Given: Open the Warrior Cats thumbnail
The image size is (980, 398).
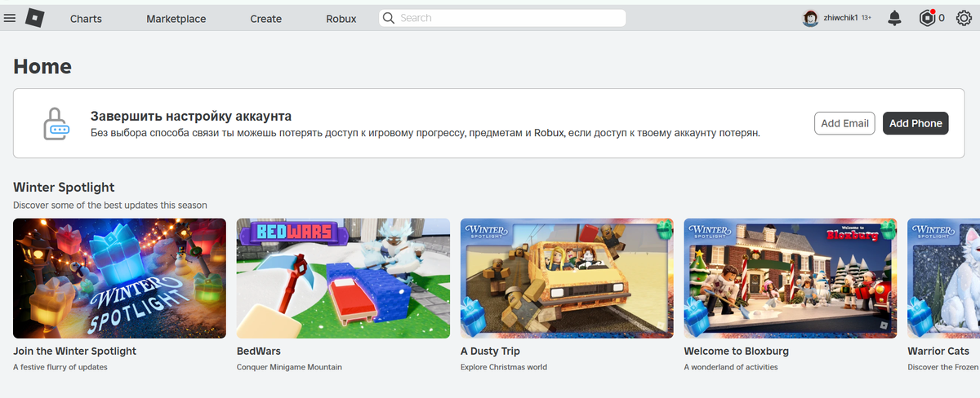Looking at the screenshot, I should coord(944,278).
